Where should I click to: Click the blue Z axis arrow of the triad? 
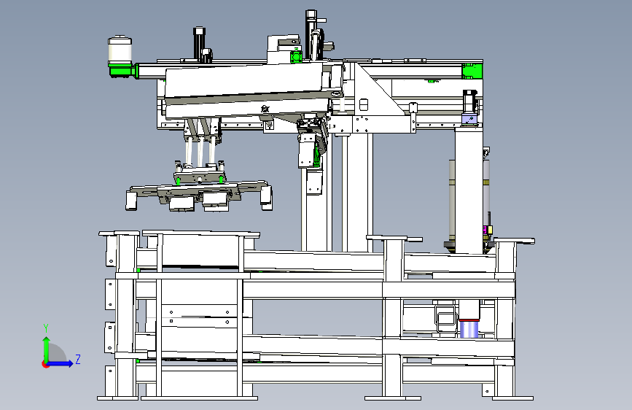pos(59,363)
